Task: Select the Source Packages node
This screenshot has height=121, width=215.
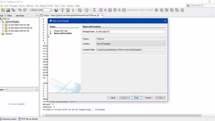Action: tap(12, 22)
